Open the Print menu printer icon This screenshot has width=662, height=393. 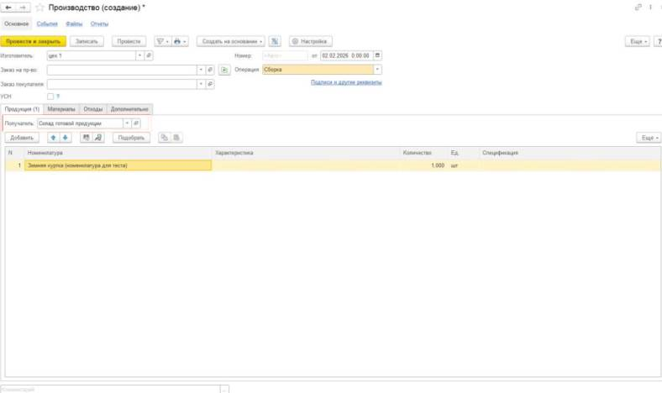click(x=180, y=41)
